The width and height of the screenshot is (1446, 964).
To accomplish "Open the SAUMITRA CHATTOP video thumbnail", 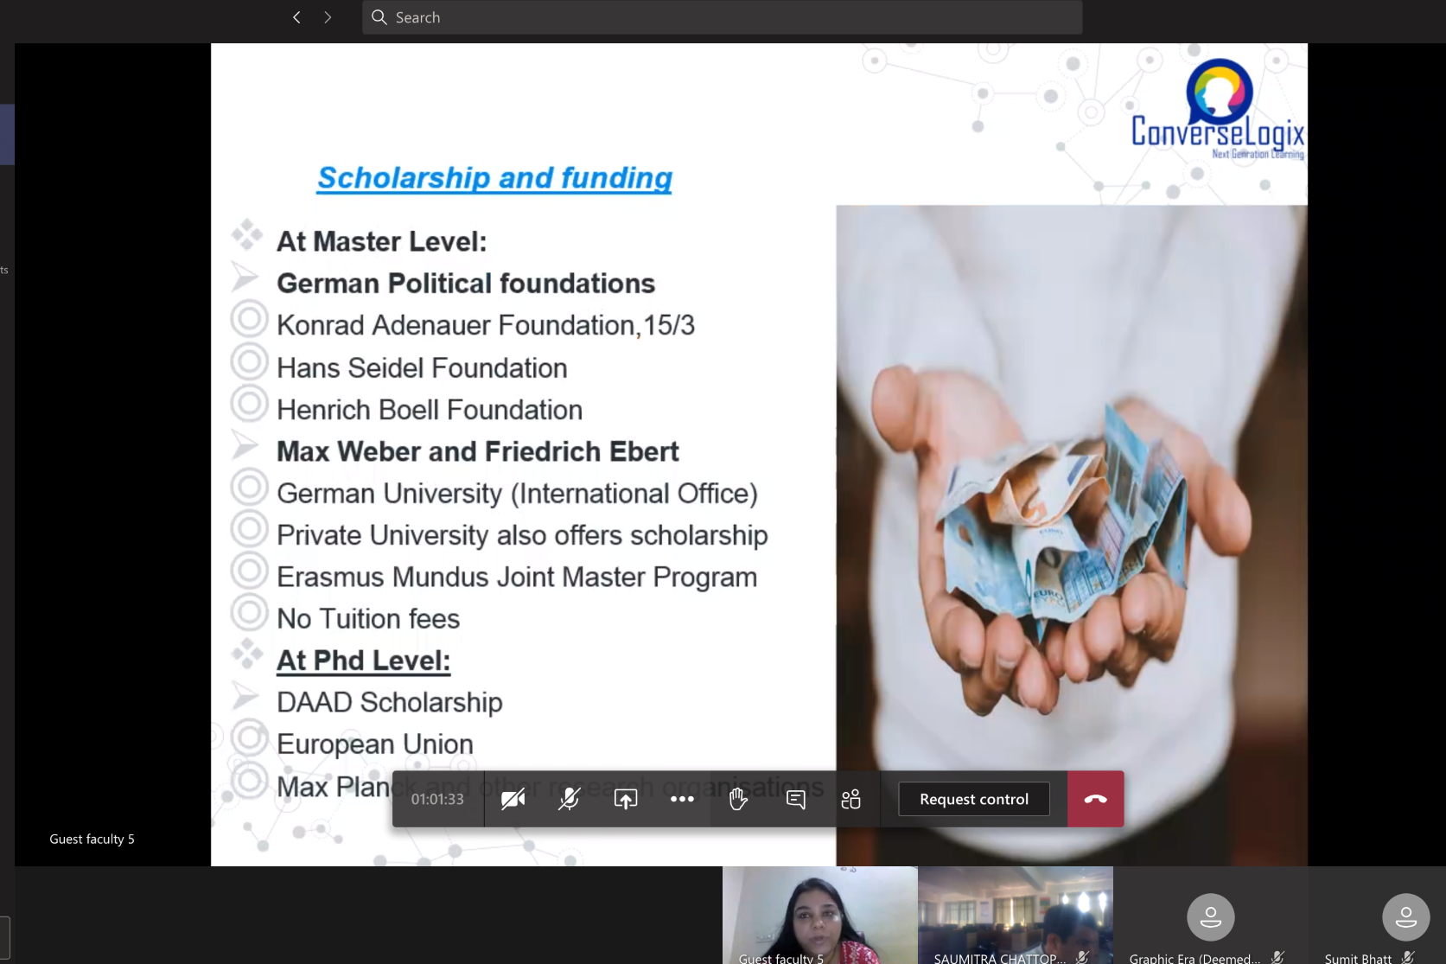I will 1015,915.
